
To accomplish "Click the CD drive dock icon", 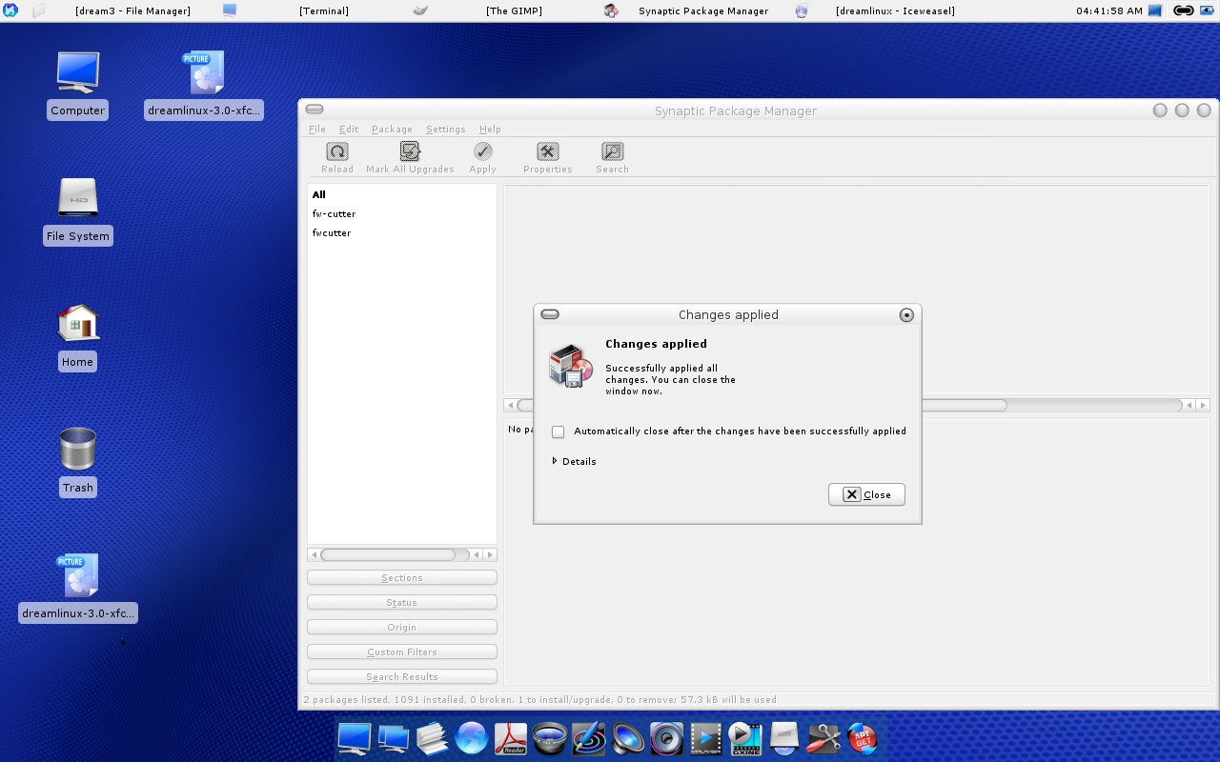I will pyautogui.click(x=783, y=737).
